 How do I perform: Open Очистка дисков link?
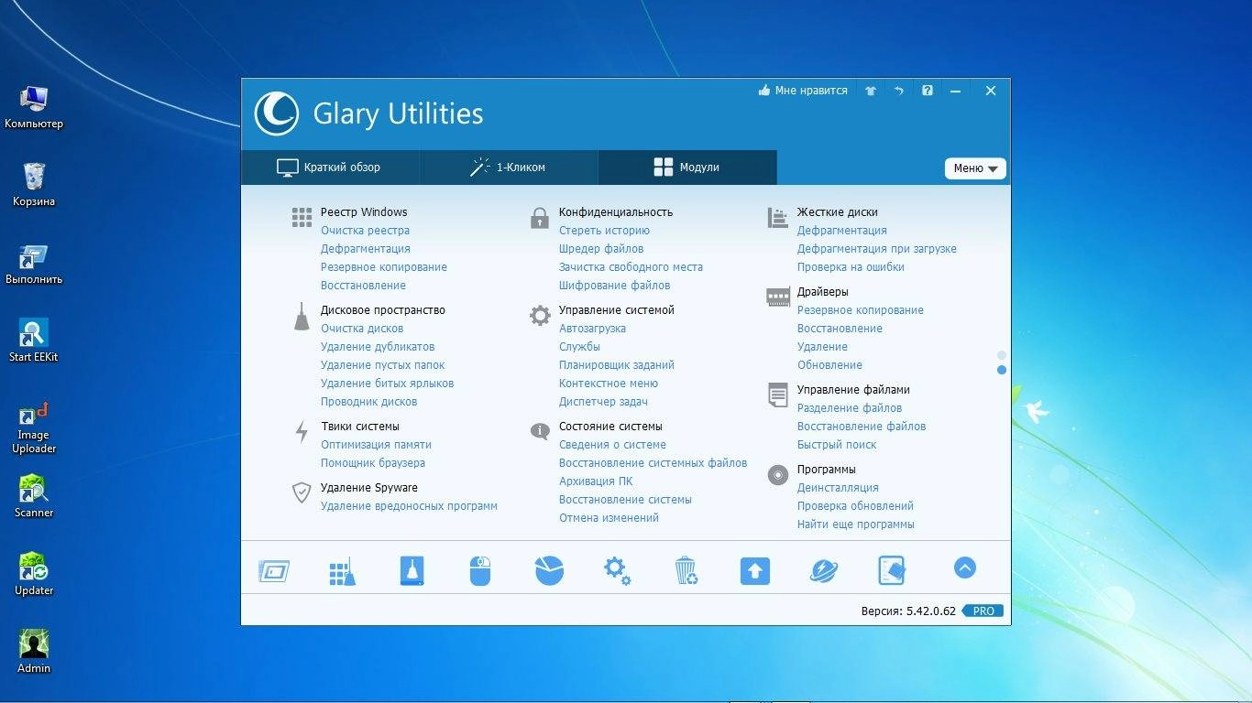coord(362,329)
